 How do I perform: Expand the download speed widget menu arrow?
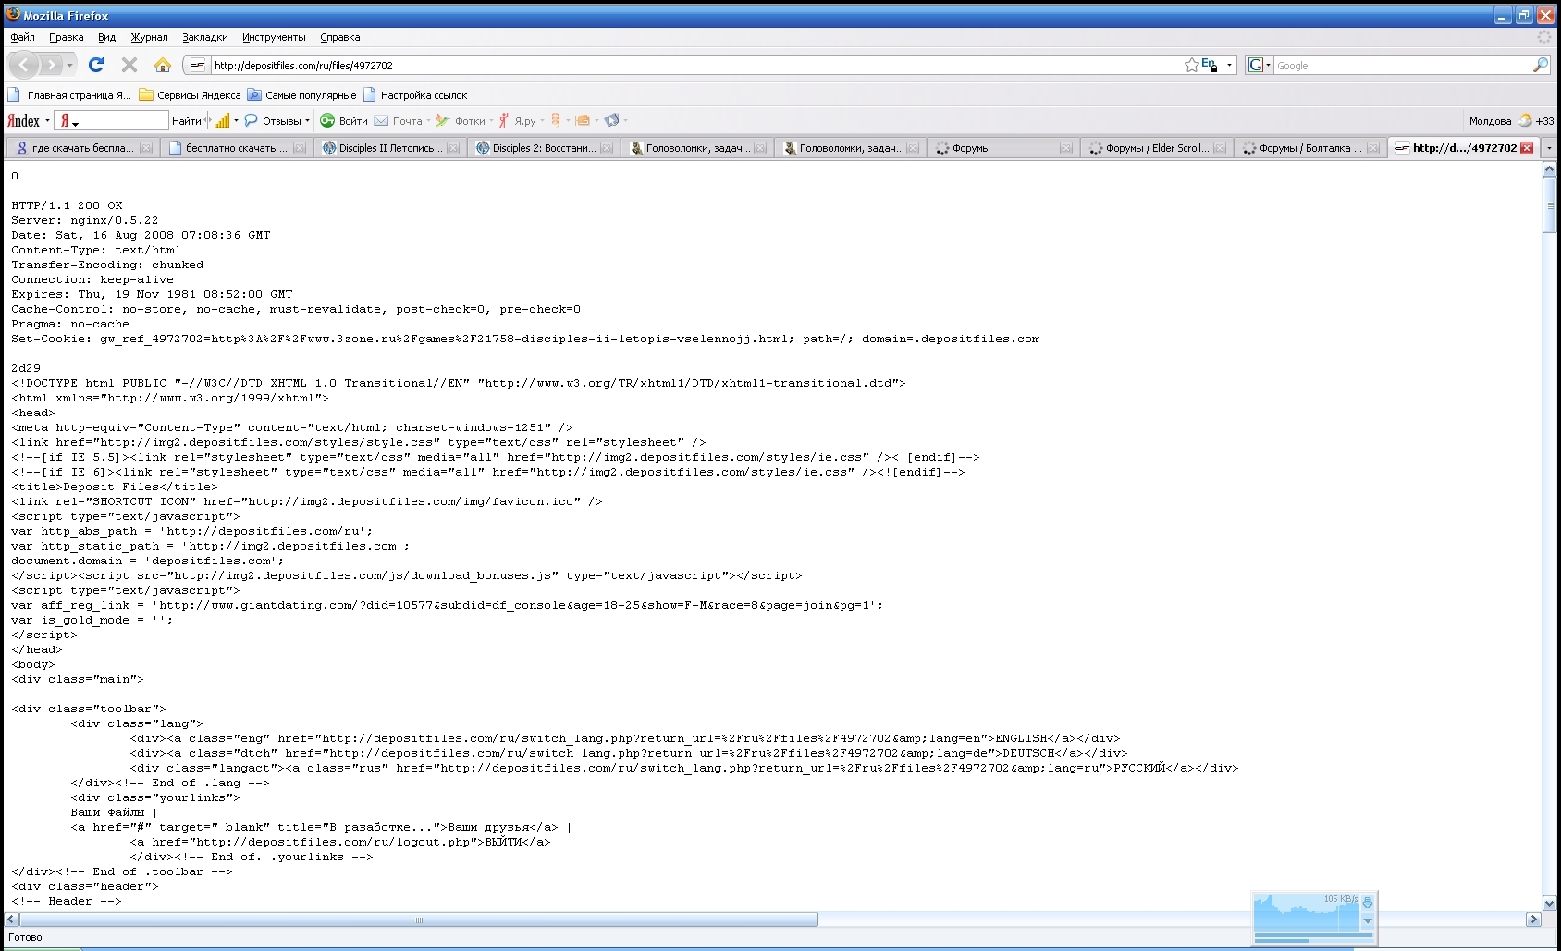point(1368,920)
